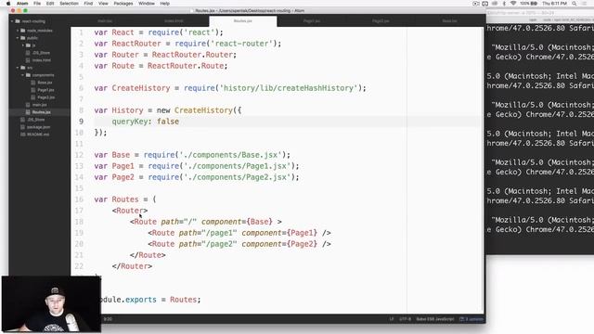Open the View menu
Screen dimensions: 594x334
(x=103, y=4)
